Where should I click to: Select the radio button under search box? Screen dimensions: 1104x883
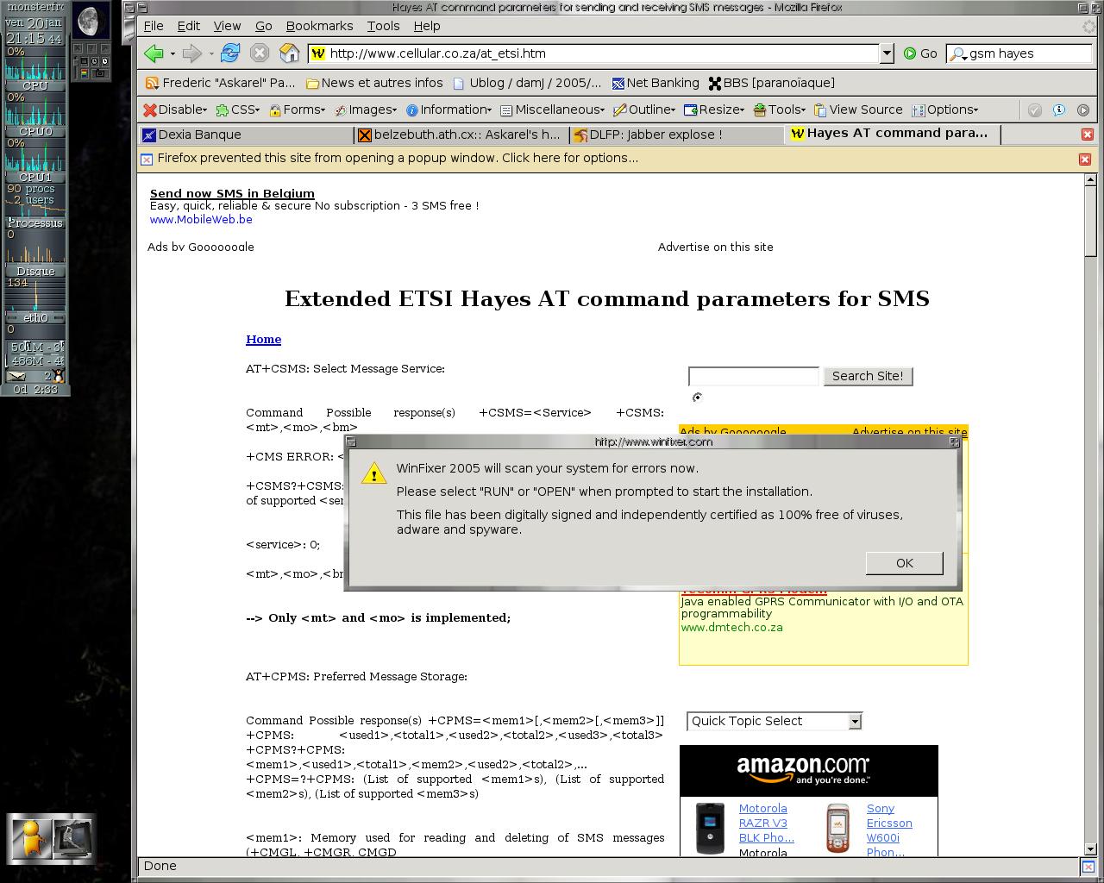pos(697,398)
